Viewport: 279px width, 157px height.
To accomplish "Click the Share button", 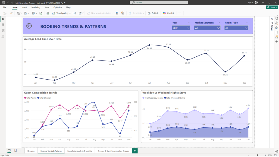I will (x=272, y=7).
